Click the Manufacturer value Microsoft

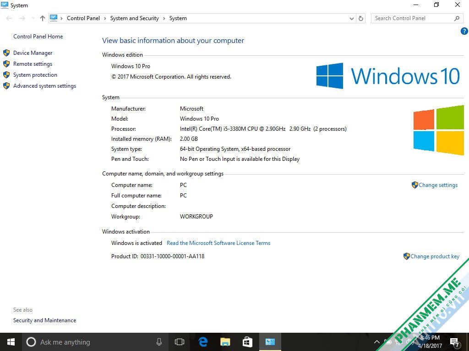click(x=191, y=109)
